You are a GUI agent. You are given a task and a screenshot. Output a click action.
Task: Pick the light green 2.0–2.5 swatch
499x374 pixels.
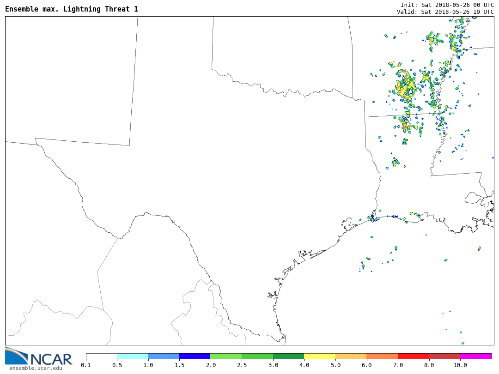(x=226, y=356)
